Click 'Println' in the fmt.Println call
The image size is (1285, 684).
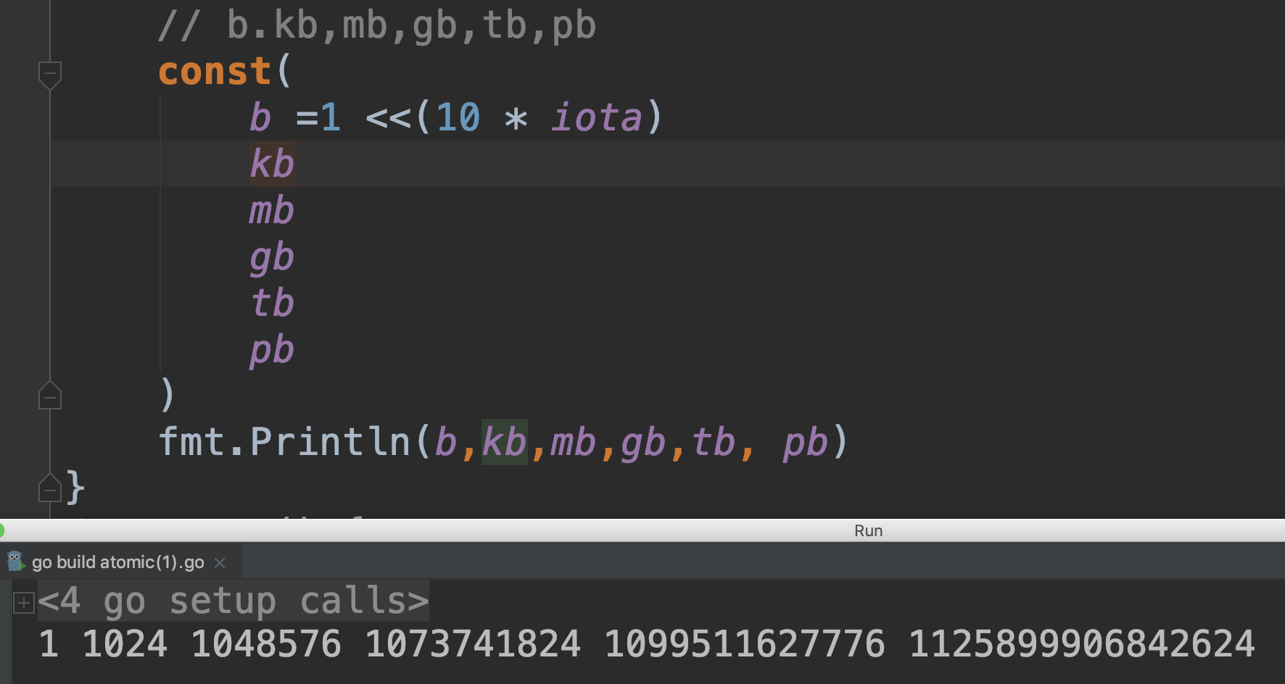[330, 442]
